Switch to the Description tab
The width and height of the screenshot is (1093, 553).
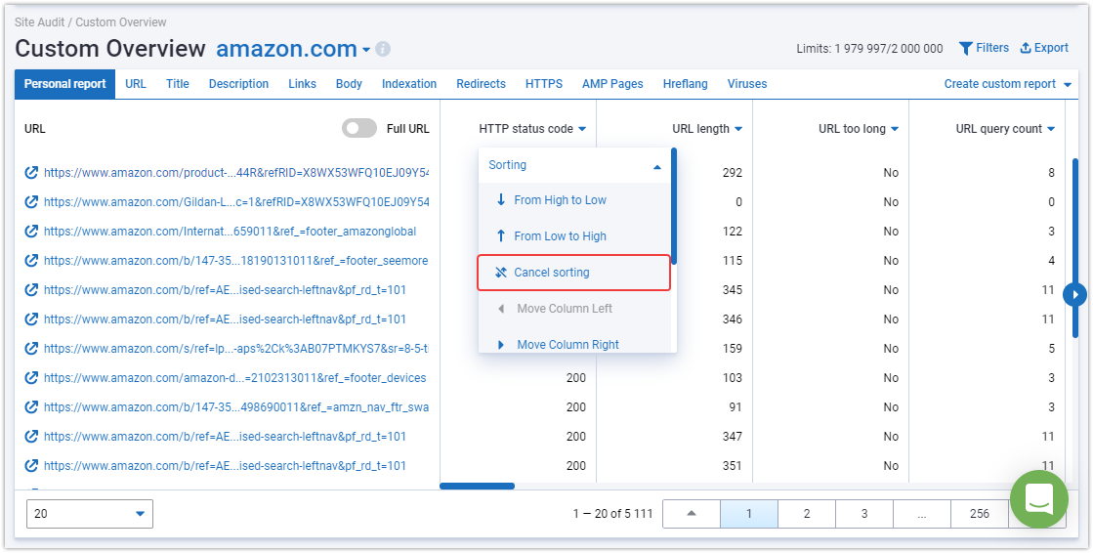click(238, 84)
